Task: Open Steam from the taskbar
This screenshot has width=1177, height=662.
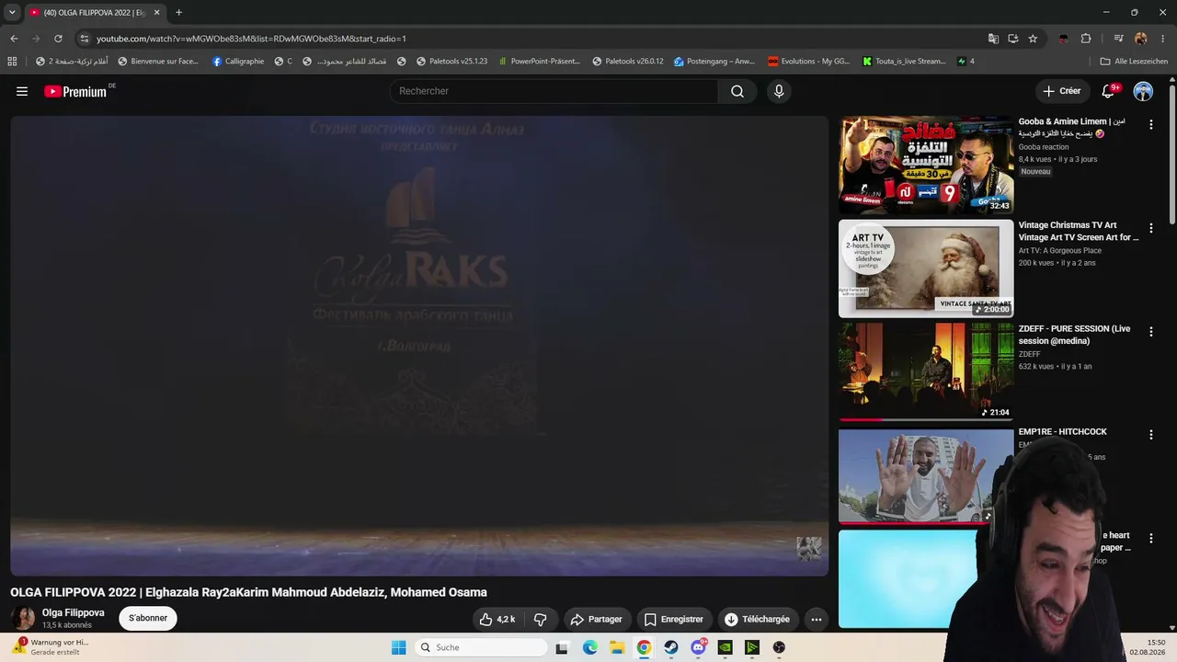Action: coord(671,647)
